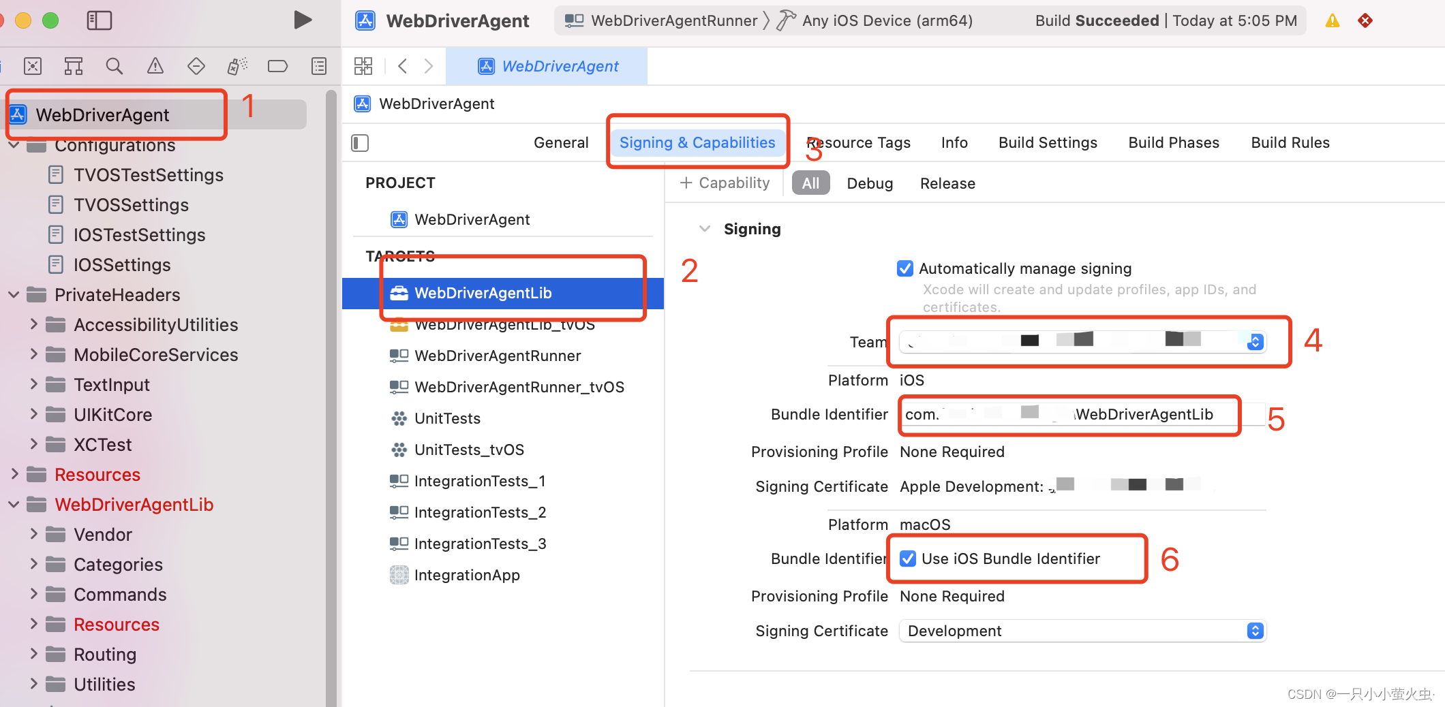Expand the UIKitCore folder
The image size is (1445, 707).
33,414
